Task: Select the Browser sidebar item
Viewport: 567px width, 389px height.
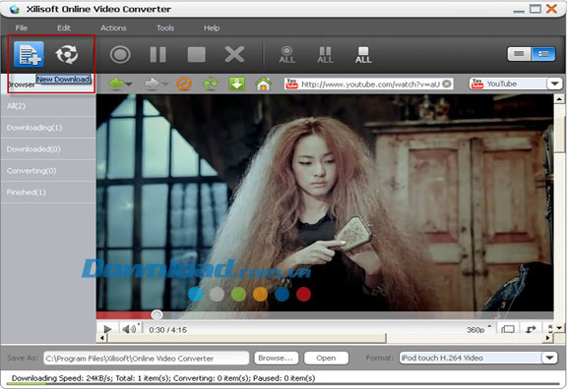Action: (22, 84)
